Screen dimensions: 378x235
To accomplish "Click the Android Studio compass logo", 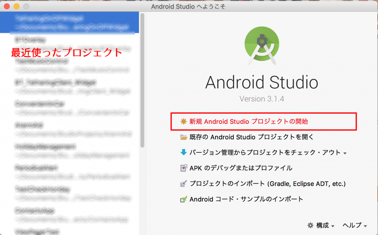I will click(x=262, y=45).
